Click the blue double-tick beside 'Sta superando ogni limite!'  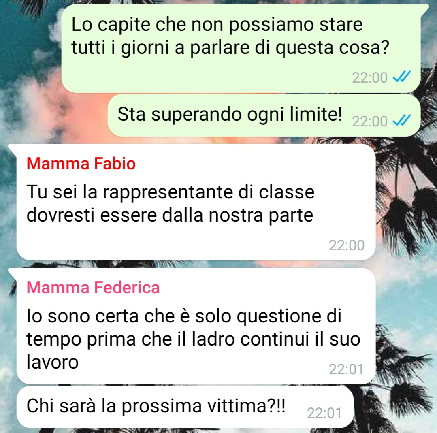click(x=402, y=120)
